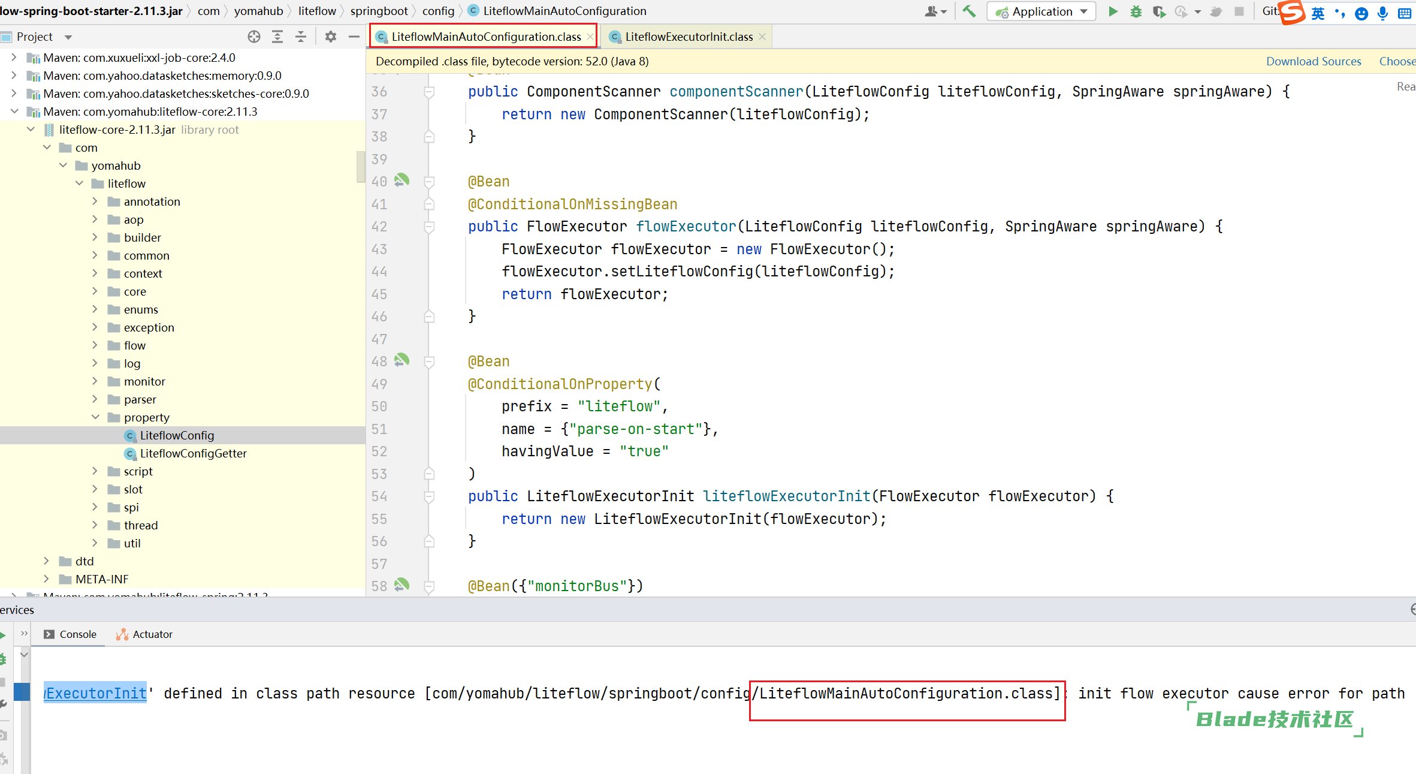Expand Maven xxl-job-core:2.4.0 node

tap(14, 58)
